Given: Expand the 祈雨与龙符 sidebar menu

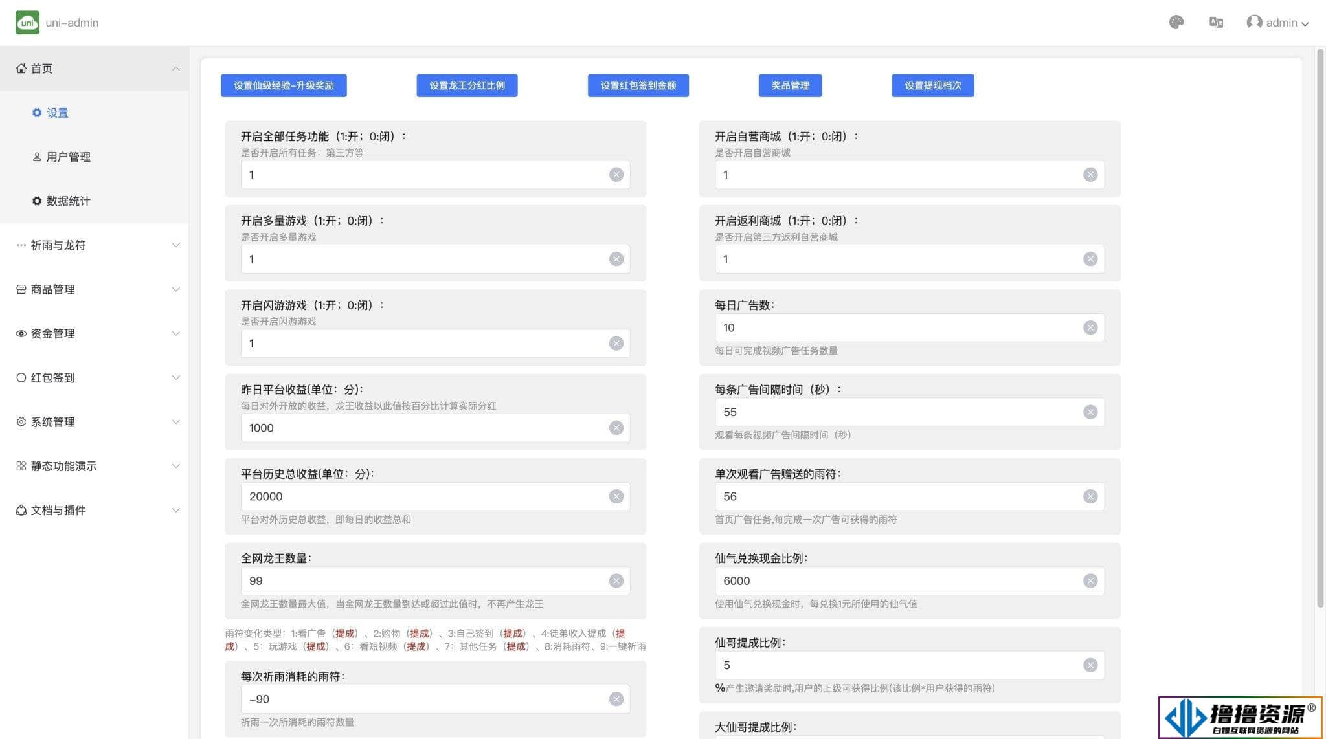Looking at the screenshot, I should 175,245.
